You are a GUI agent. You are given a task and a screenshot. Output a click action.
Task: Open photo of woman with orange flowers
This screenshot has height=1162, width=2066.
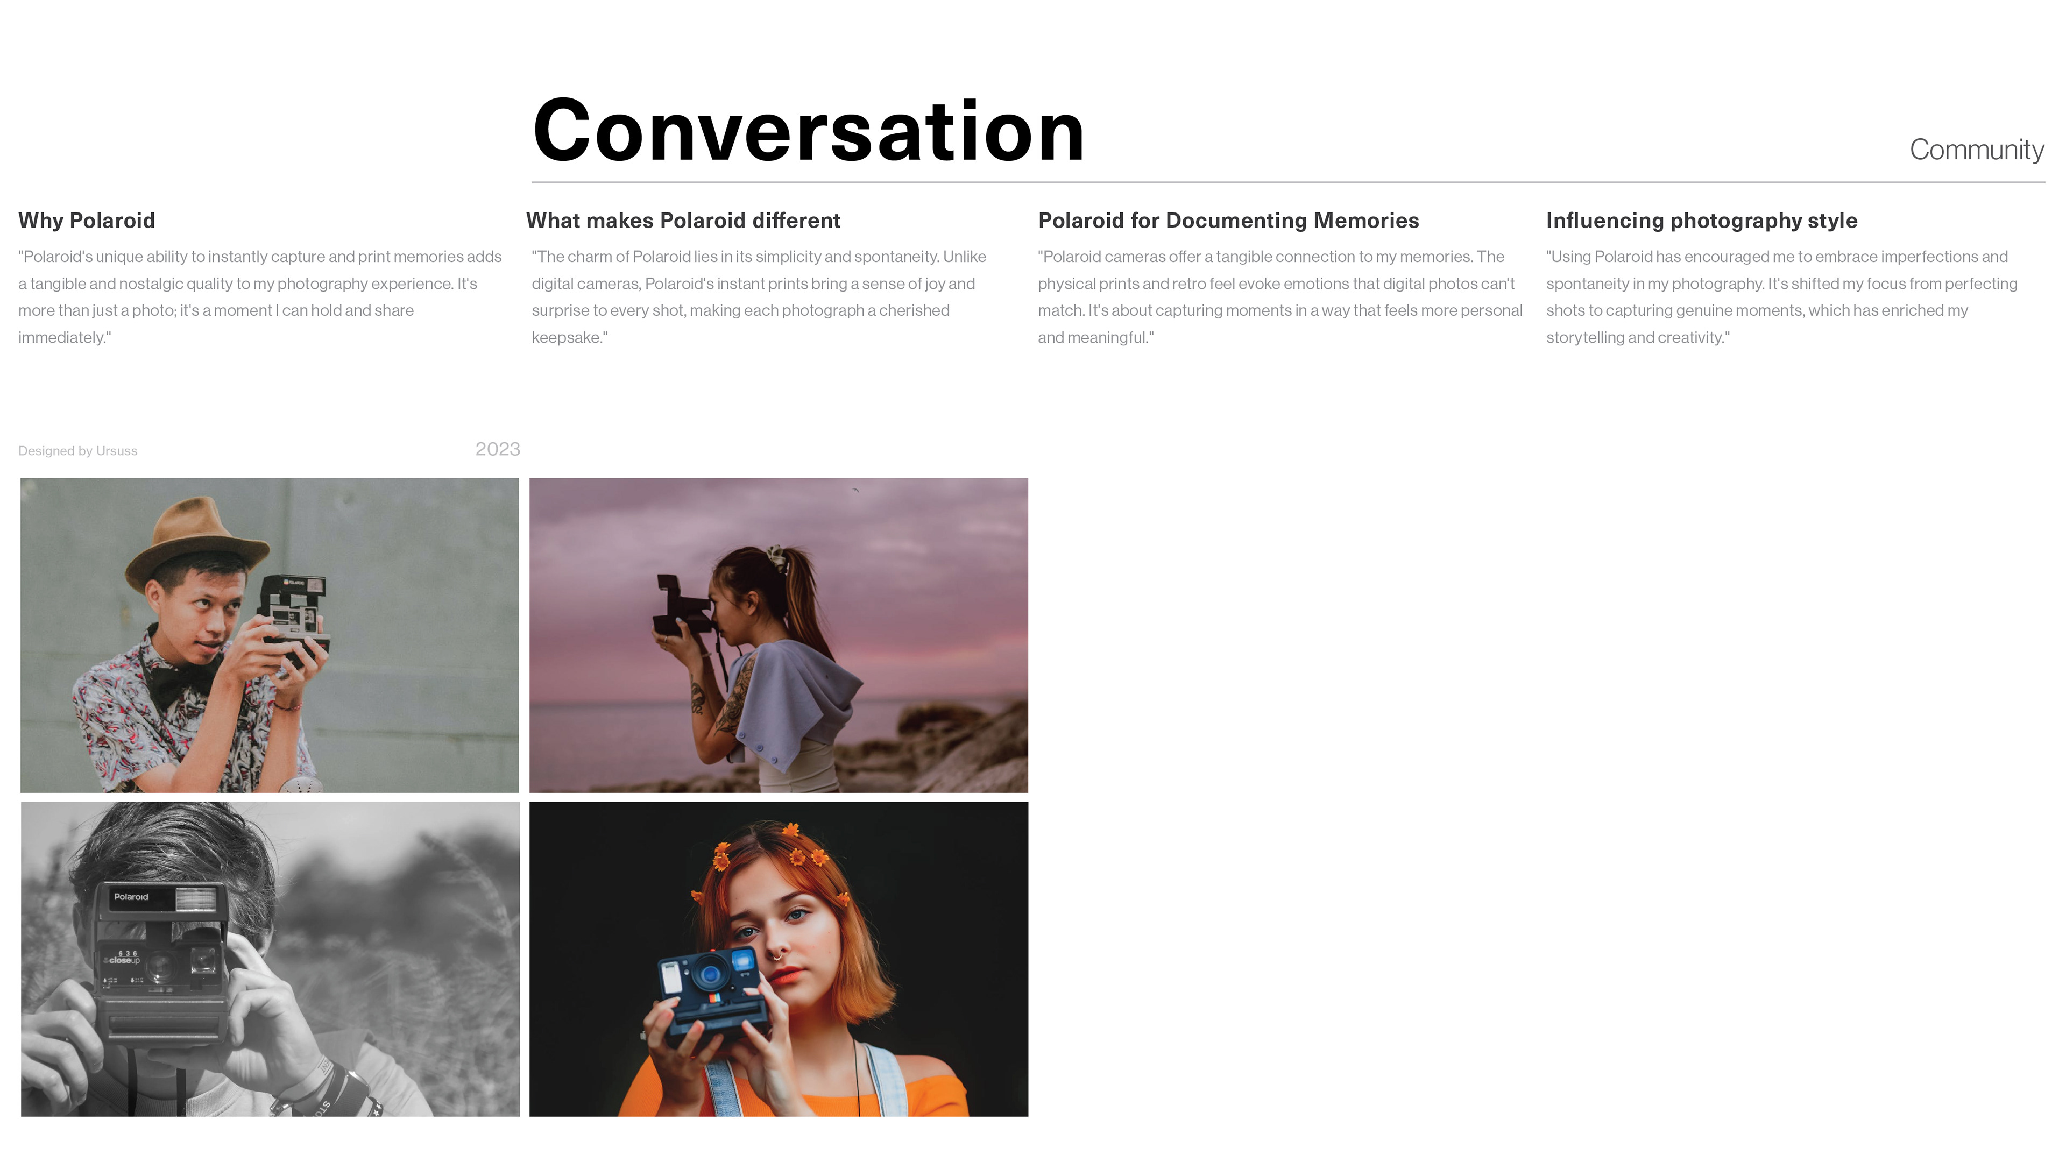779,959
